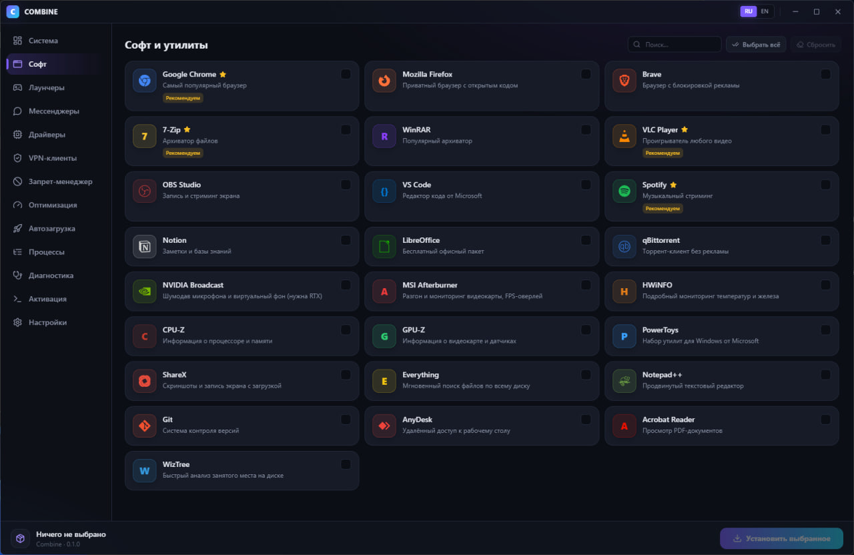Click the 'Рекомендуем' badge under Google Chrome

coord(183,98)
